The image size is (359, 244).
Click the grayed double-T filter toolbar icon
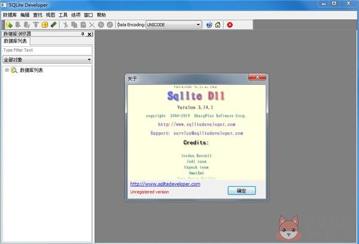[x=36, y=25]
